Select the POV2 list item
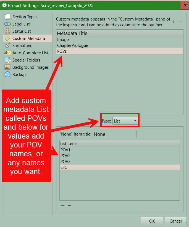This screenshot has width=189, height=227. 65,155
